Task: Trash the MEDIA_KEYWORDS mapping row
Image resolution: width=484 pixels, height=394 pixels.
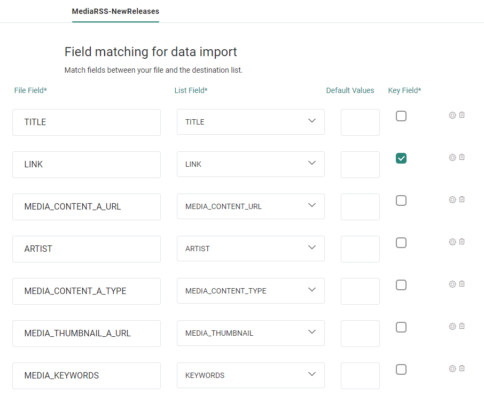Action: click(462, 368)
